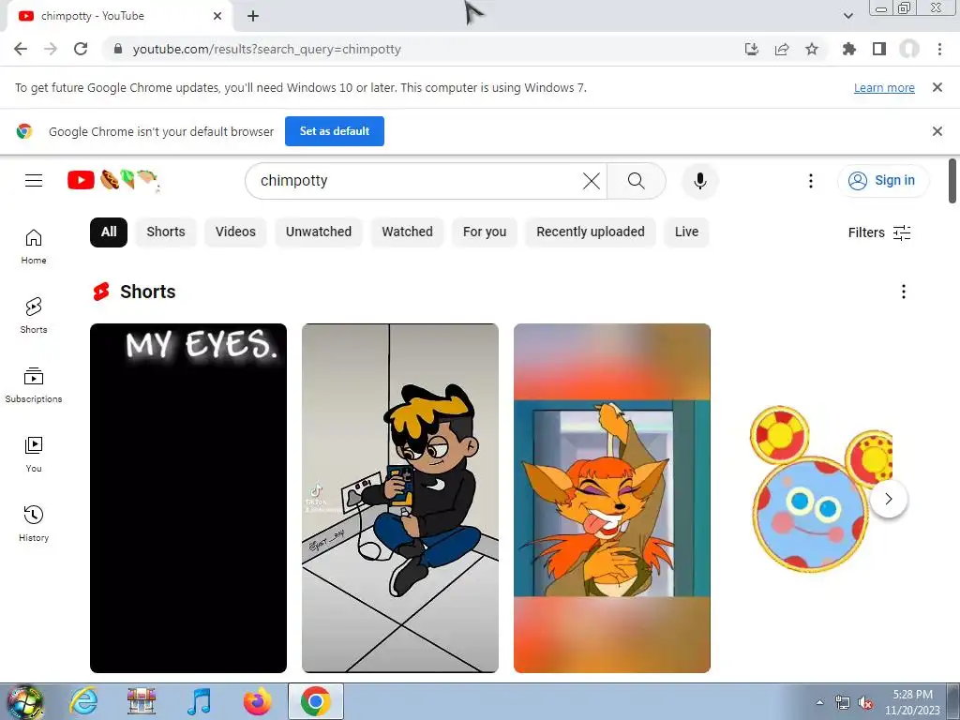Clear the search query with X
This screenshot has height=720, width=960.
[592, 181]
